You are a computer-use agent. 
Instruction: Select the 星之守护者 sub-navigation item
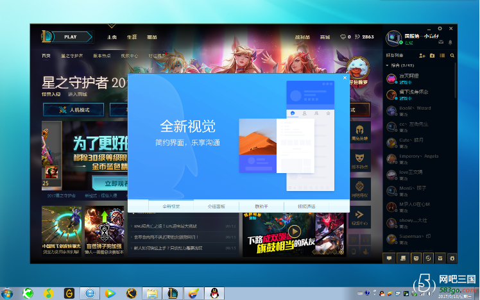(72, 56)
